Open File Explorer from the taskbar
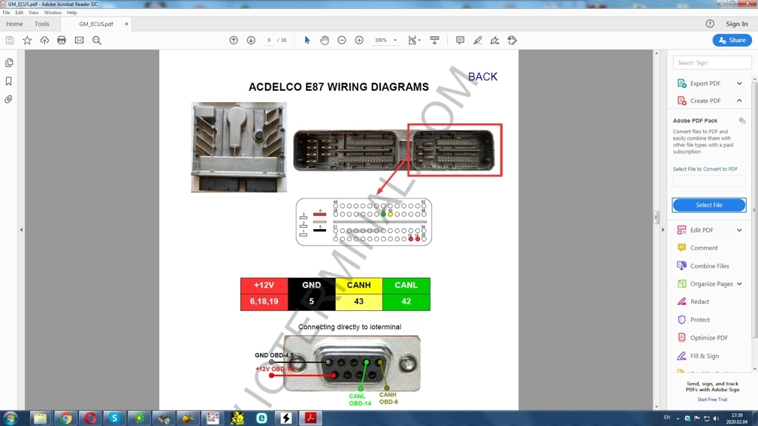Viewport: 758px width, 426px height. click(x=40, y=418)
